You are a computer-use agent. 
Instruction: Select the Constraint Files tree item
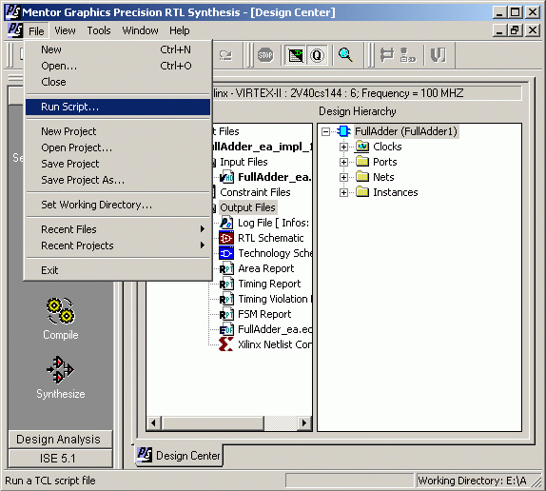255,192
